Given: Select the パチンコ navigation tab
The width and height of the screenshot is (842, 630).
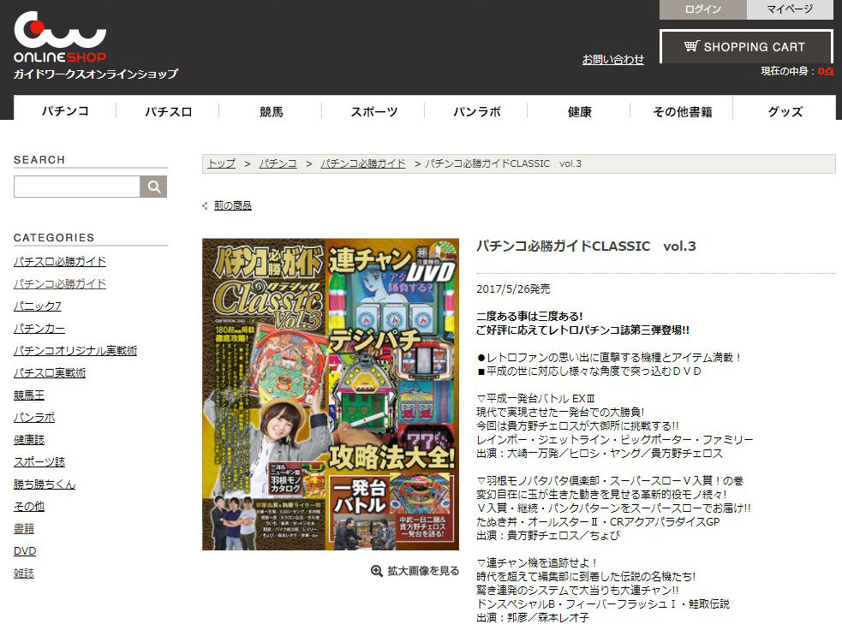Looking at the screenshot, I should pos(65,111).
